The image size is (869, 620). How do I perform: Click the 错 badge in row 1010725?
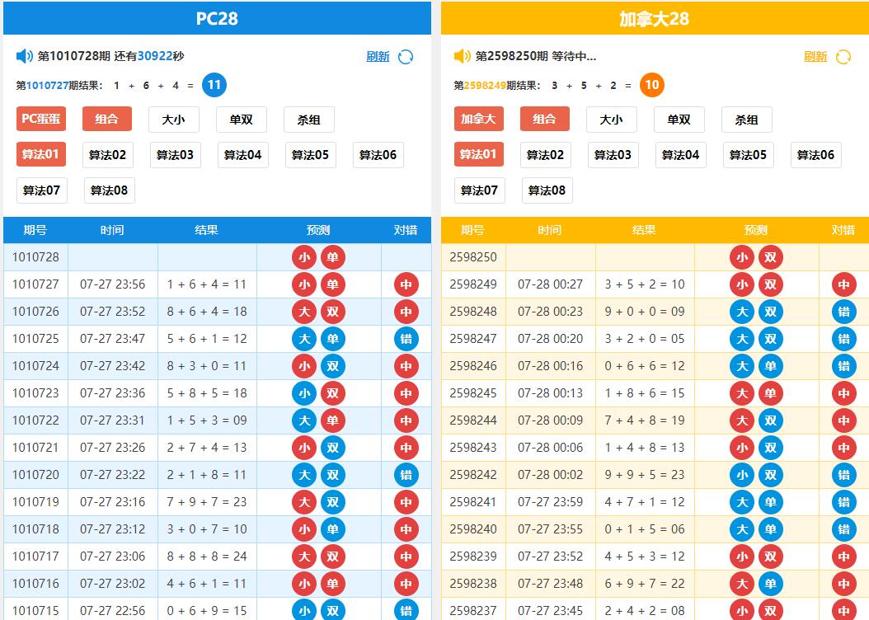pos(406,339)
